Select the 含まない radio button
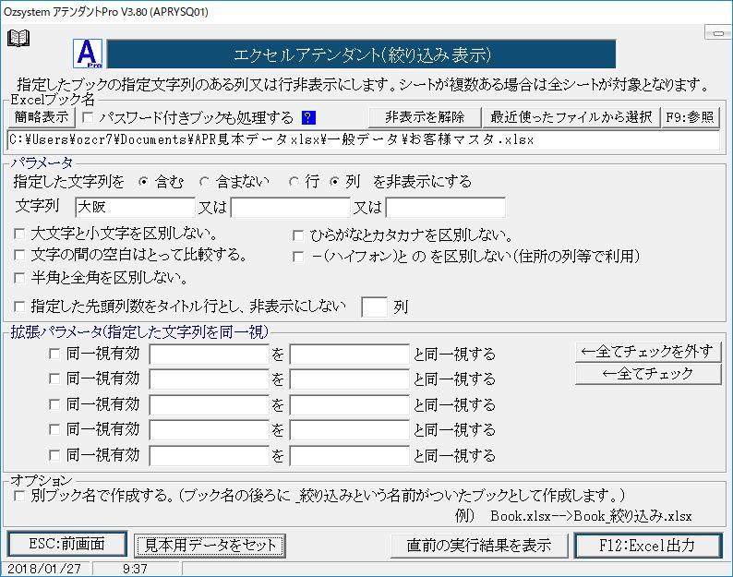The height and width of the screenshot is (577, 733). (204, 182)
